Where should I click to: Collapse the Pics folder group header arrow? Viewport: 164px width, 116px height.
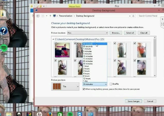(x=53, y=39)
